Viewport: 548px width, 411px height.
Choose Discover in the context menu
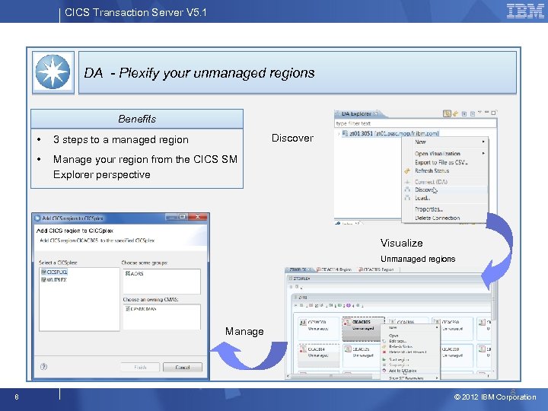[445, 190]
